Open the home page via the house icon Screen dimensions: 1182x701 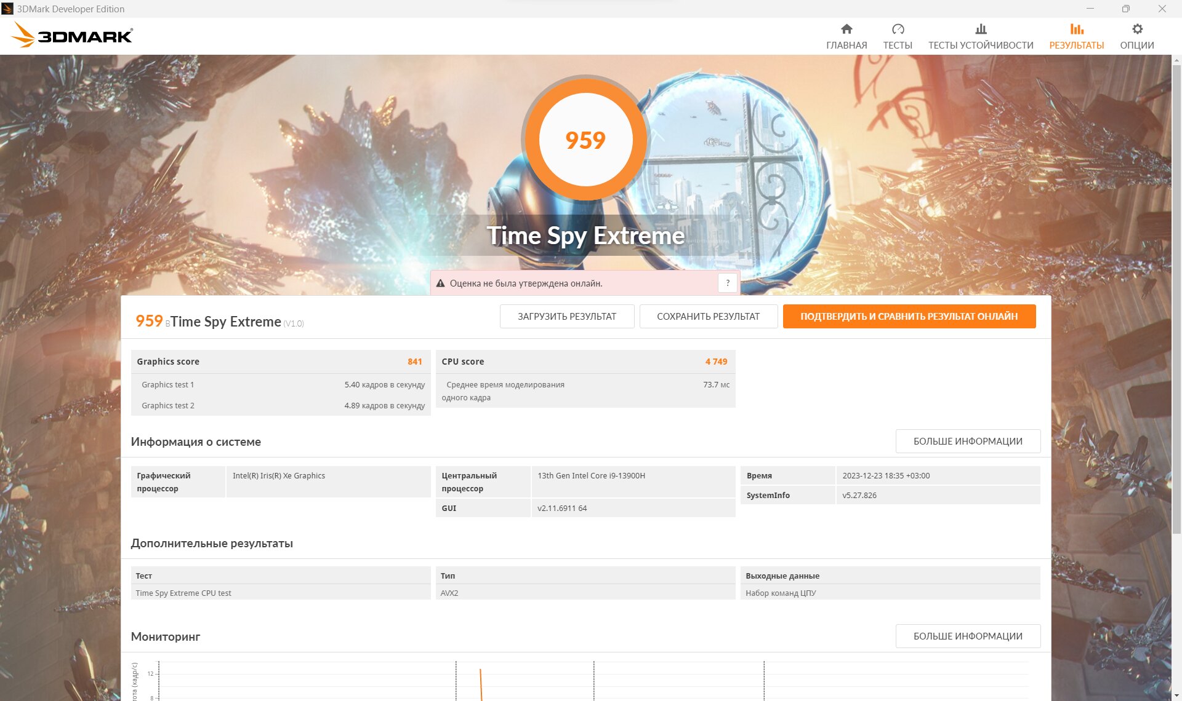click(x=846, y=29)
